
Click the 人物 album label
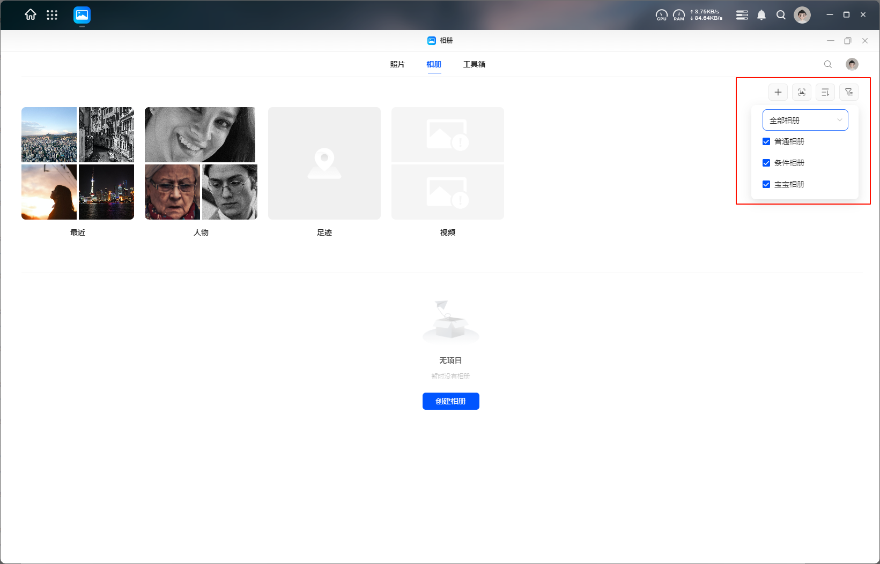click(x=201, y=232)
